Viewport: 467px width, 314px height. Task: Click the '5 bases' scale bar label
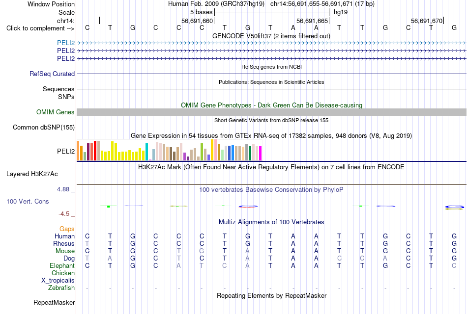pos(202,12)
